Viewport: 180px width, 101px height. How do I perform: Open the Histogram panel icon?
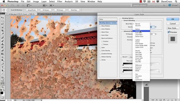146,84
